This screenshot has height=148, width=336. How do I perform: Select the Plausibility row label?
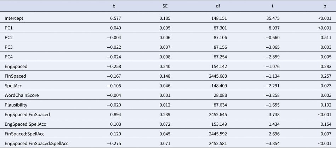tap(16, 105)
